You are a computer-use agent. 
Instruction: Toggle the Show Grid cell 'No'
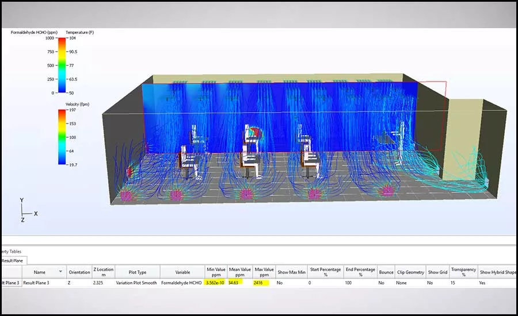(x=438, y=283)
